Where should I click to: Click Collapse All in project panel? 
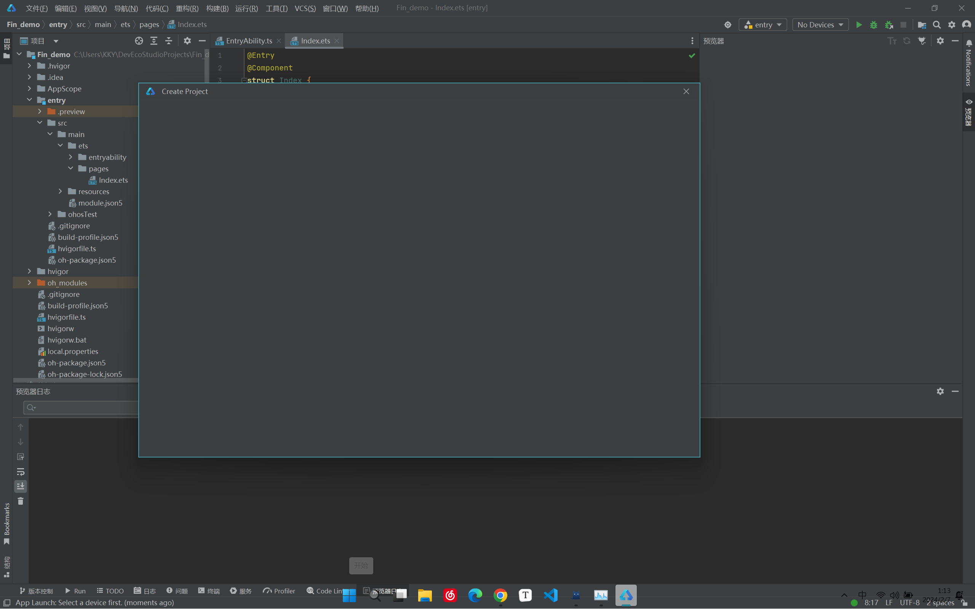[169, 41]
